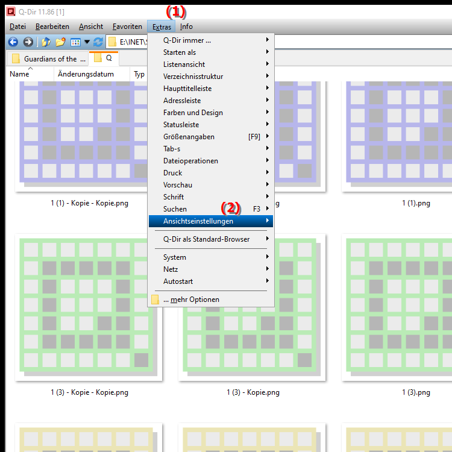This screenshot has width=452, height=452.
Task: Open Suchen F3 menu entry
Action: pos(211,209)
